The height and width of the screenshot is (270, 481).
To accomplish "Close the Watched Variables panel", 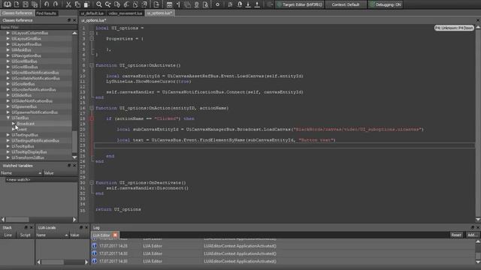I will pos(74,166).
